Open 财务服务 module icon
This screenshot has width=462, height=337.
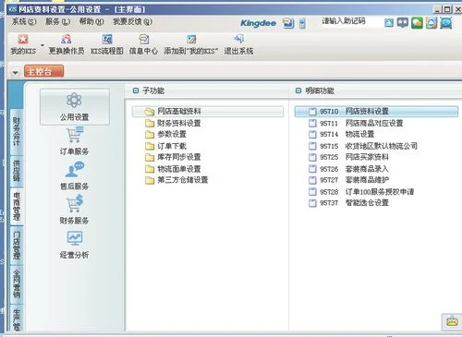coord(75,203)
